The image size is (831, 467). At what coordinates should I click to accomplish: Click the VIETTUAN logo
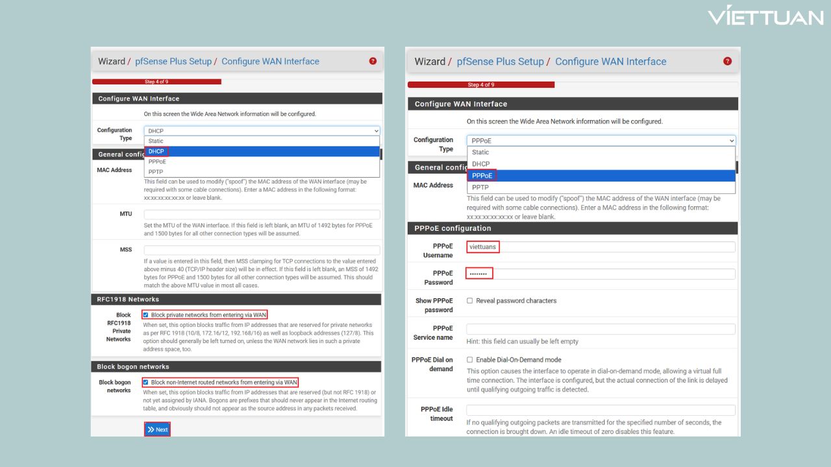(x=765, y=16)
